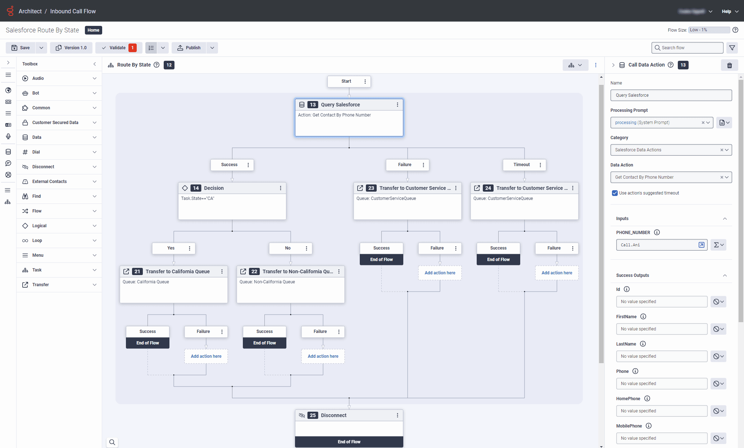Open the Get Contact By Phone Number dropdown
This screenshot has width=744, height=448.
(x=727, y=177)
